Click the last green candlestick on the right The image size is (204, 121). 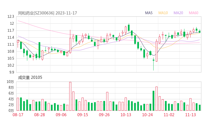pos(200,31)
